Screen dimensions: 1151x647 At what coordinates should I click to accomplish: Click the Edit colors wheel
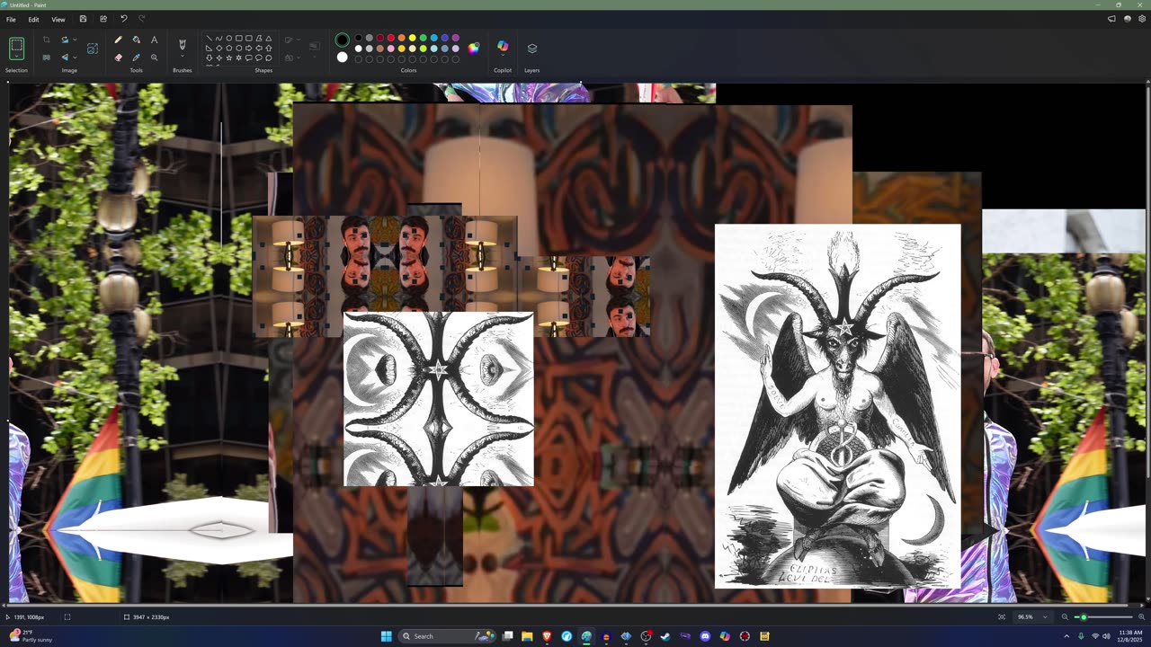(x=473, y=48)
